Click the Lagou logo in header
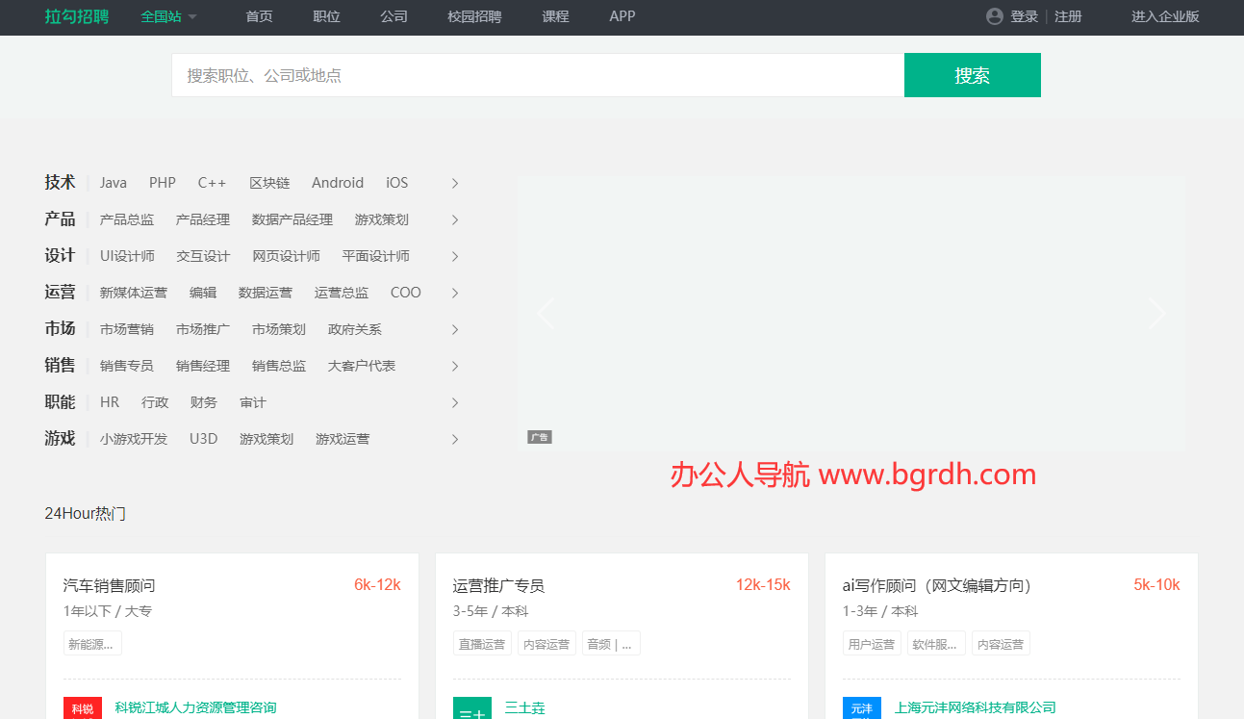Viewport: 1244px width, 719px height. tap(76, 16)
